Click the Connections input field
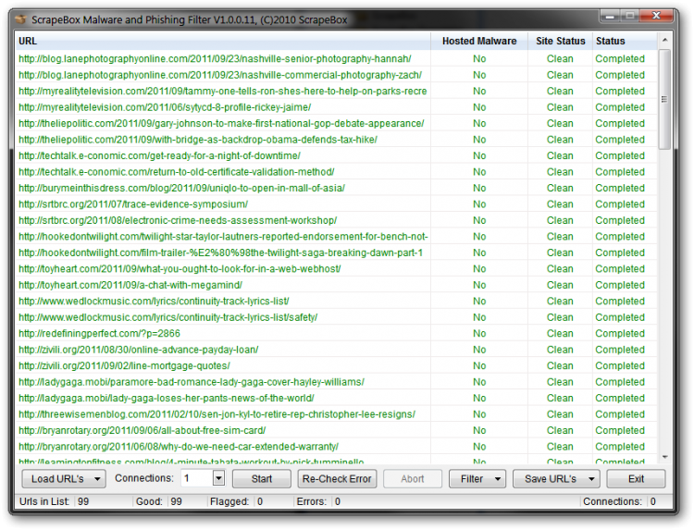 click(x=195, y=478)
